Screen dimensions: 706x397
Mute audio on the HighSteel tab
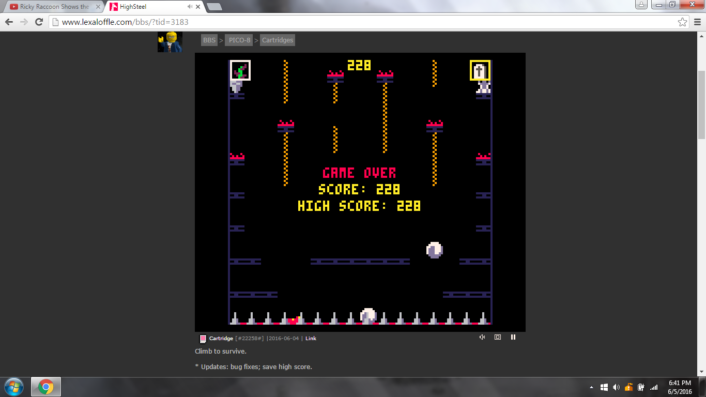click(190, 7)
